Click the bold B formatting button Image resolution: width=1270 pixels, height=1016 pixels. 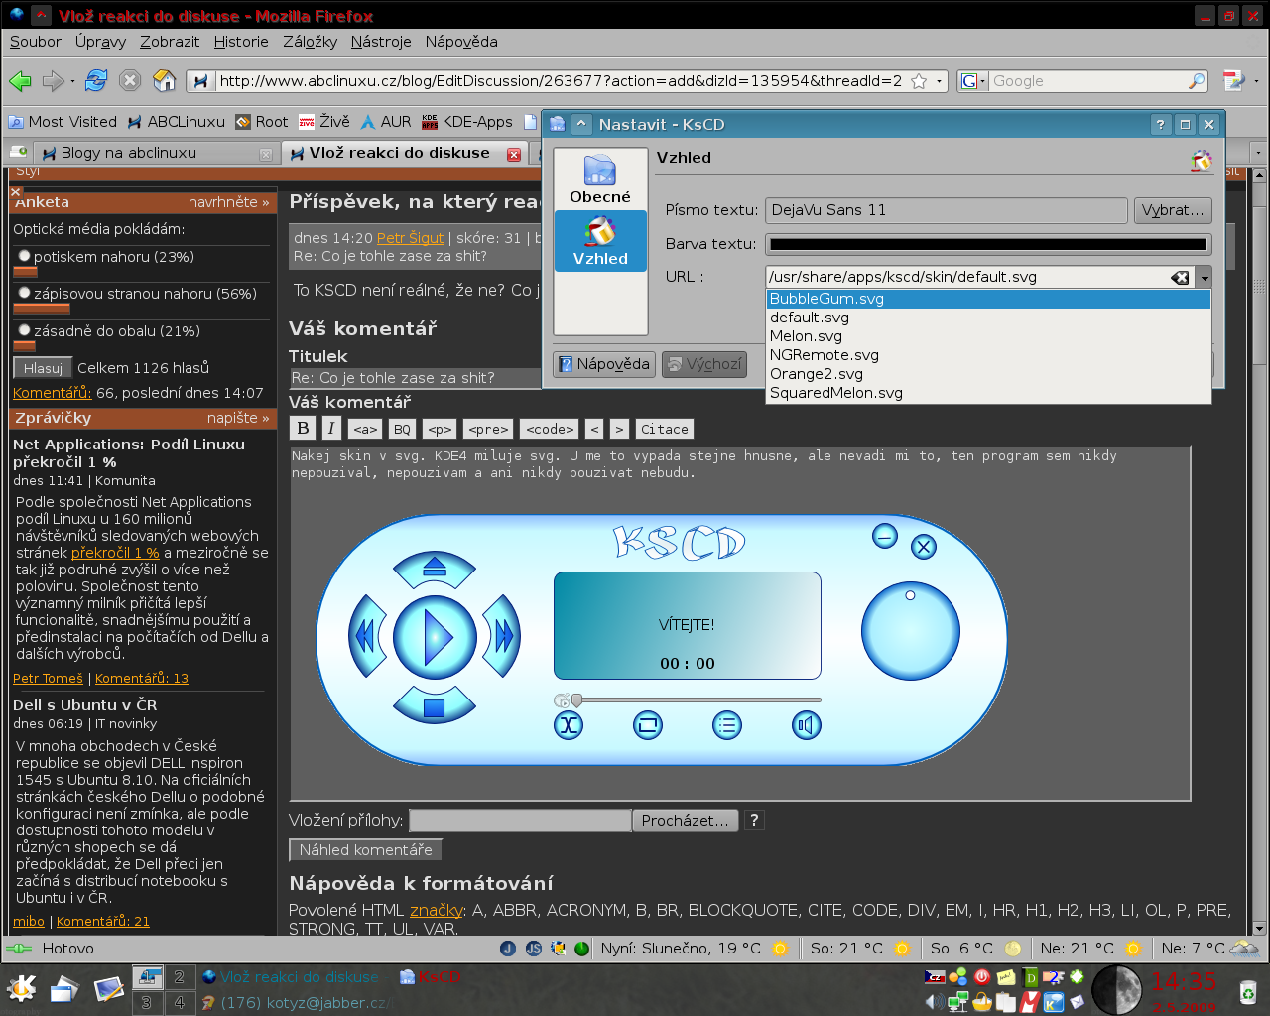click(304, 428)
